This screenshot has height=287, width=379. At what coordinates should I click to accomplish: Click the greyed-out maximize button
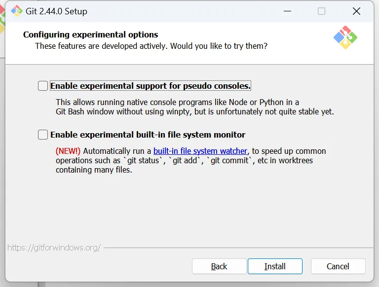click(x=321, y=11)
